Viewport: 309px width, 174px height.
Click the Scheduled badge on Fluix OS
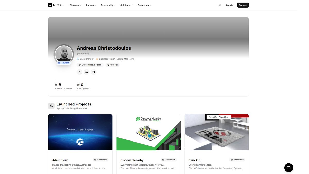point(237,160)
